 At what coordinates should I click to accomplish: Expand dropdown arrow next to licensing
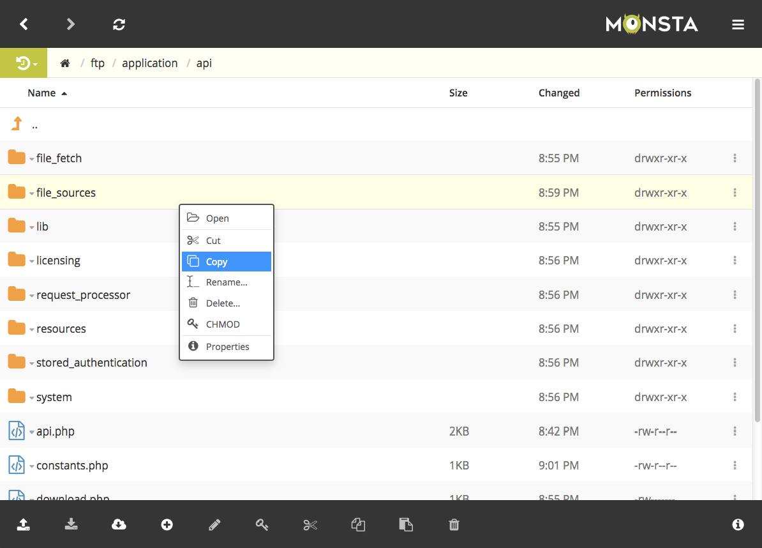[31, 262]
